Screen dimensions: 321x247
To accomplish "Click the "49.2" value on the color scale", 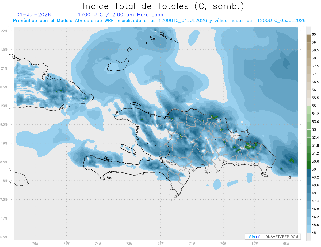I will tap(315, 177).
